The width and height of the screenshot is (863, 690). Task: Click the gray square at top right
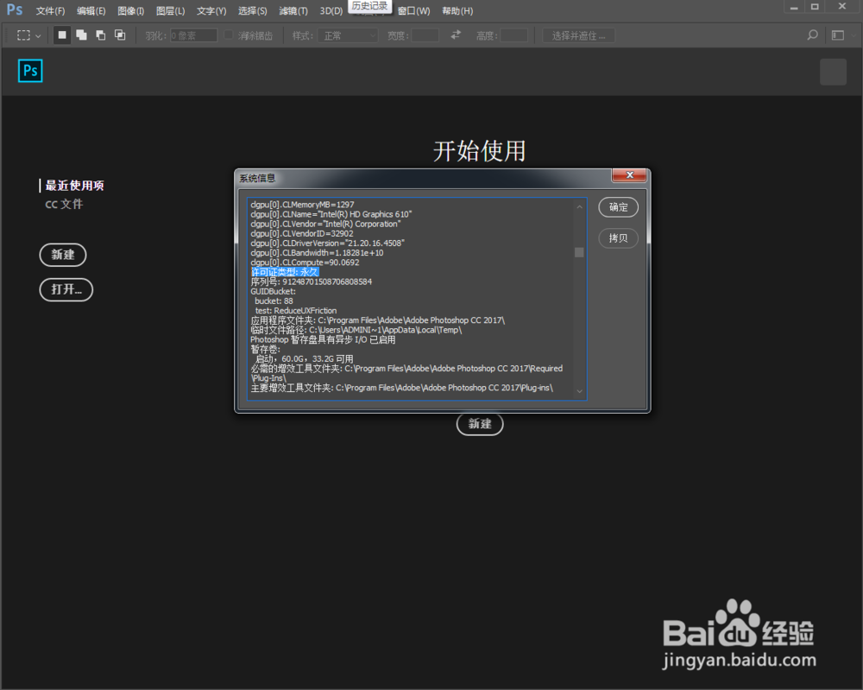[x=833, y=73]
